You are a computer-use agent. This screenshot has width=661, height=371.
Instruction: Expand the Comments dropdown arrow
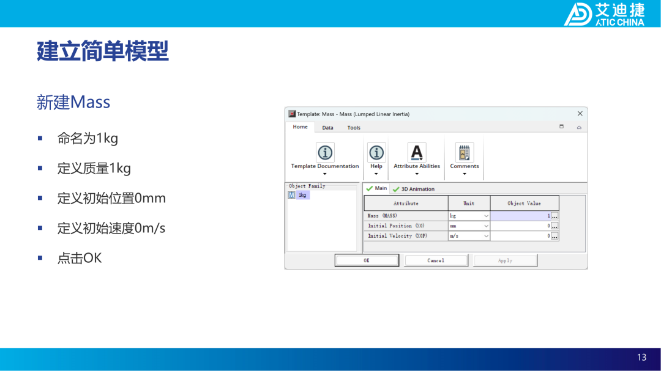pos(464,174)
